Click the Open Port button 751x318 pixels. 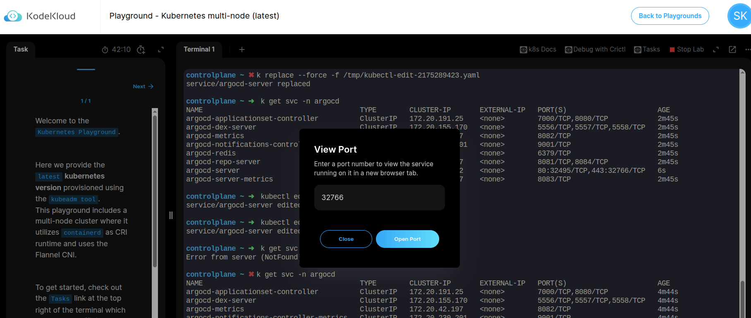407,239
